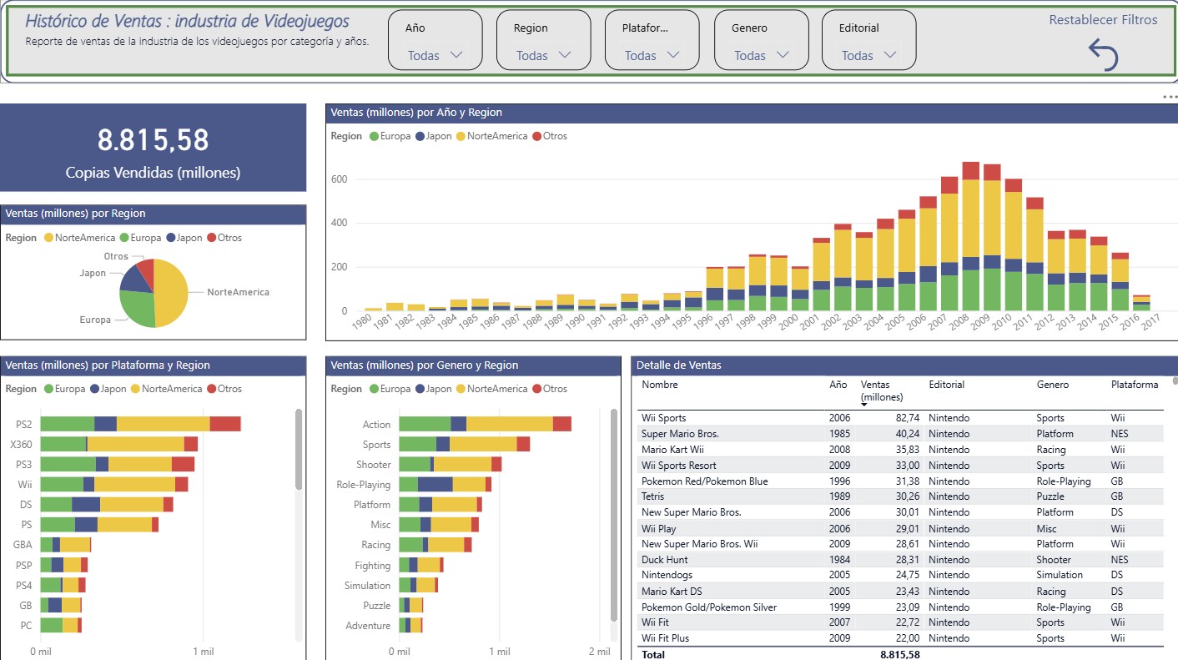Select the Nintendogs table row
Screen dimensions: 1178x660
coord(901,575)
